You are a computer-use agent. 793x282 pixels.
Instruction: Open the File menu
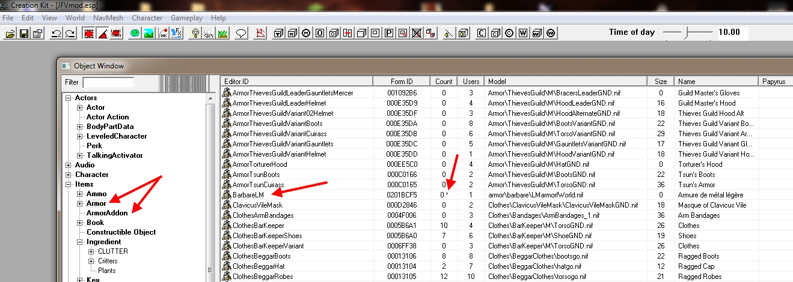coord(8,18)
